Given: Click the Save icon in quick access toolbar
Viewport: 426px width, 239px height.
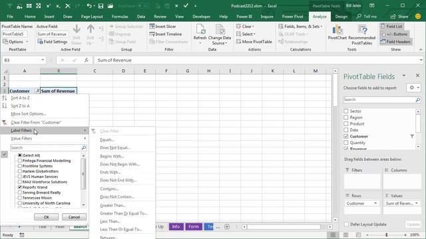Looking at the screenshot, I should [x=101, y=6].
